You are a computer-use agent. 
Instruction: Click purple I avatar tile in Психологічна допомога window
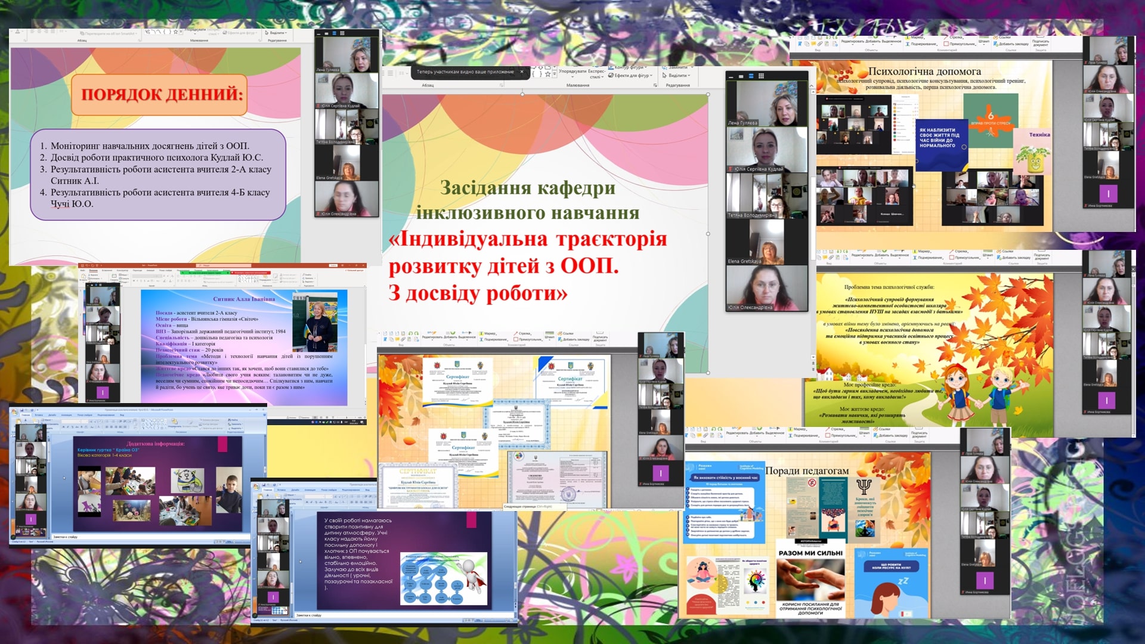1109,193
